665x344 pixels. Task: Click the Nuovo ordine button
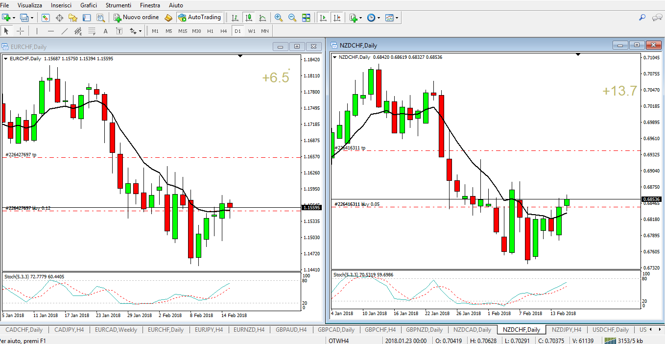[x=136, y=18]
